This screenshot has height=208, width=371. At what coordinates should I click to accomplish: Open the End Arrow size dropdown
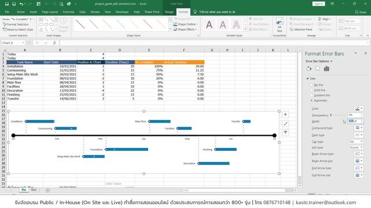(359, 175)
